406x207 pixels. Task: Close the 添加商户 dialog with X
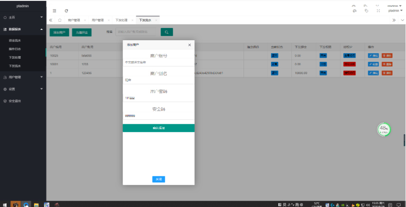189,45
